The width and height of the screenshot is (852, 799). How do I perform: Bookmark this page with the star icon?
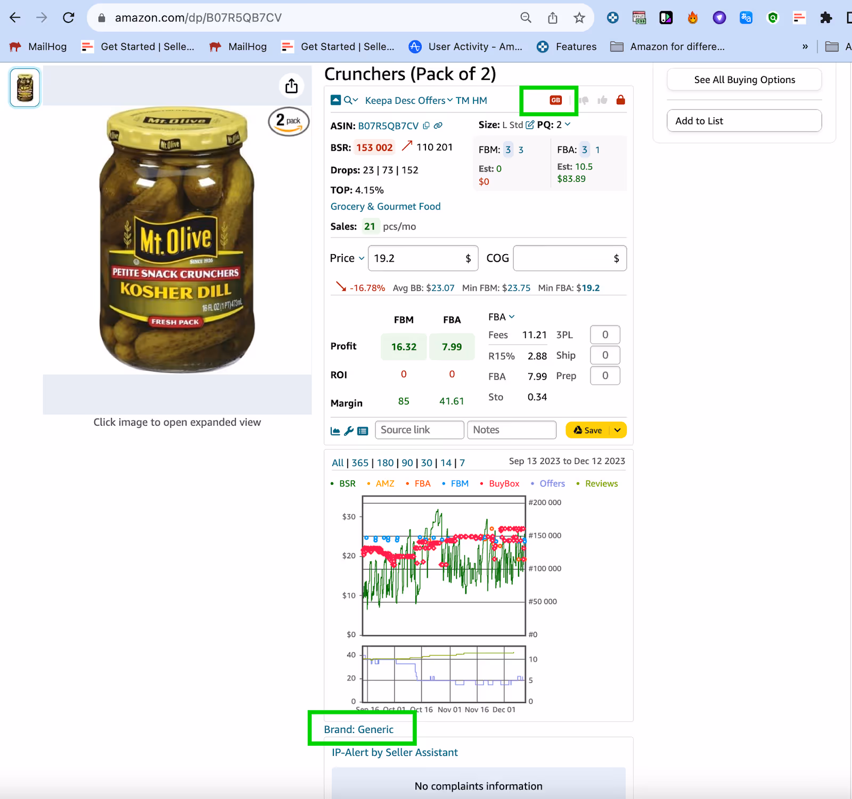[x=579, y=18]
